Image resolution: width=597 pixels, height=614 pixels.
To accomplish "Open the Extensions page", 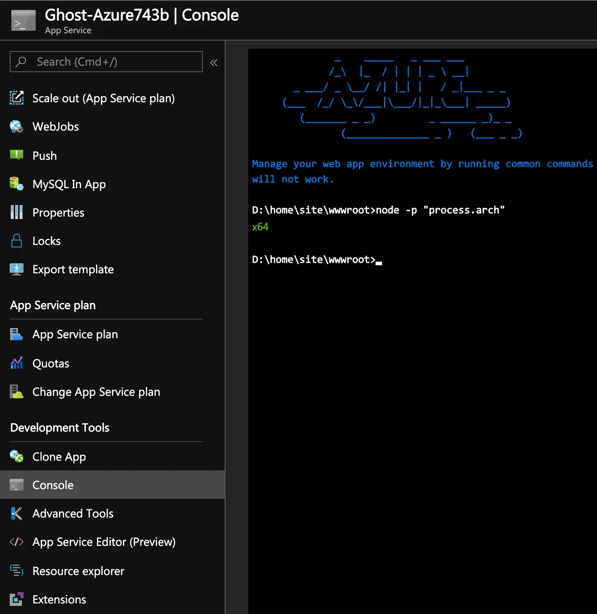I will pyautogui.click(x=112, y=599).
